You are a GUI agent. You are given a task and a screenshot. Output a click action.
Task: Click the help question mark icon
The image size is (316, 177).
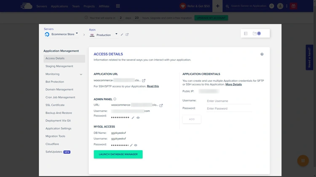(x=262, y=54)
